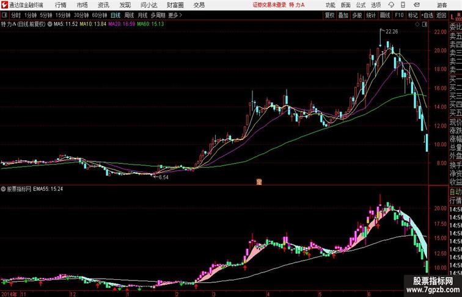Click the EMA55: 15.24 indicator label
The image size is (462, 297).
pyautogui.click(x=48, y=189)
